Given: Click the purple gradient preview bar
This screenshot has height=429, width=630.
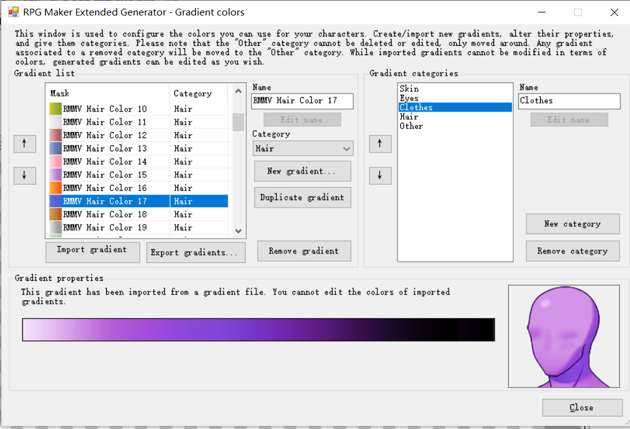Looking at the screenshot, I should coord(258,330).
